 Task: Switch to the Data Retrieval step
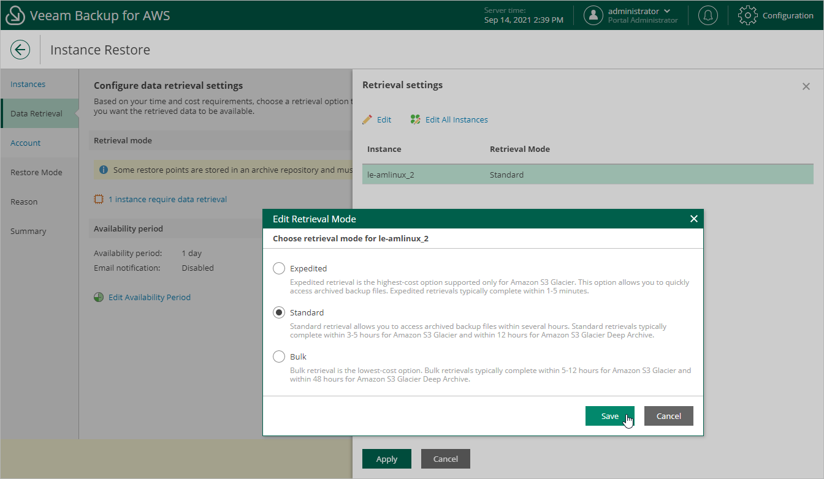pos(40,113)
